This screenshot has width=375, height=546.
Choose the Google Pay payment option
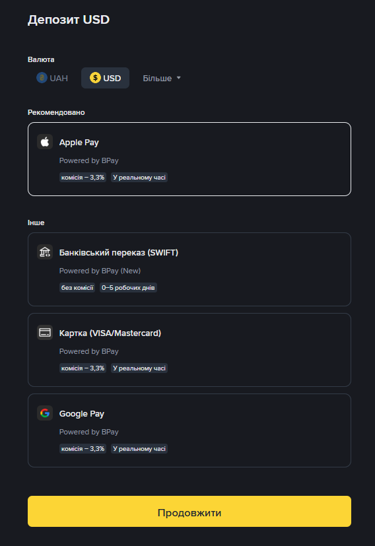(x=189, y=430)
